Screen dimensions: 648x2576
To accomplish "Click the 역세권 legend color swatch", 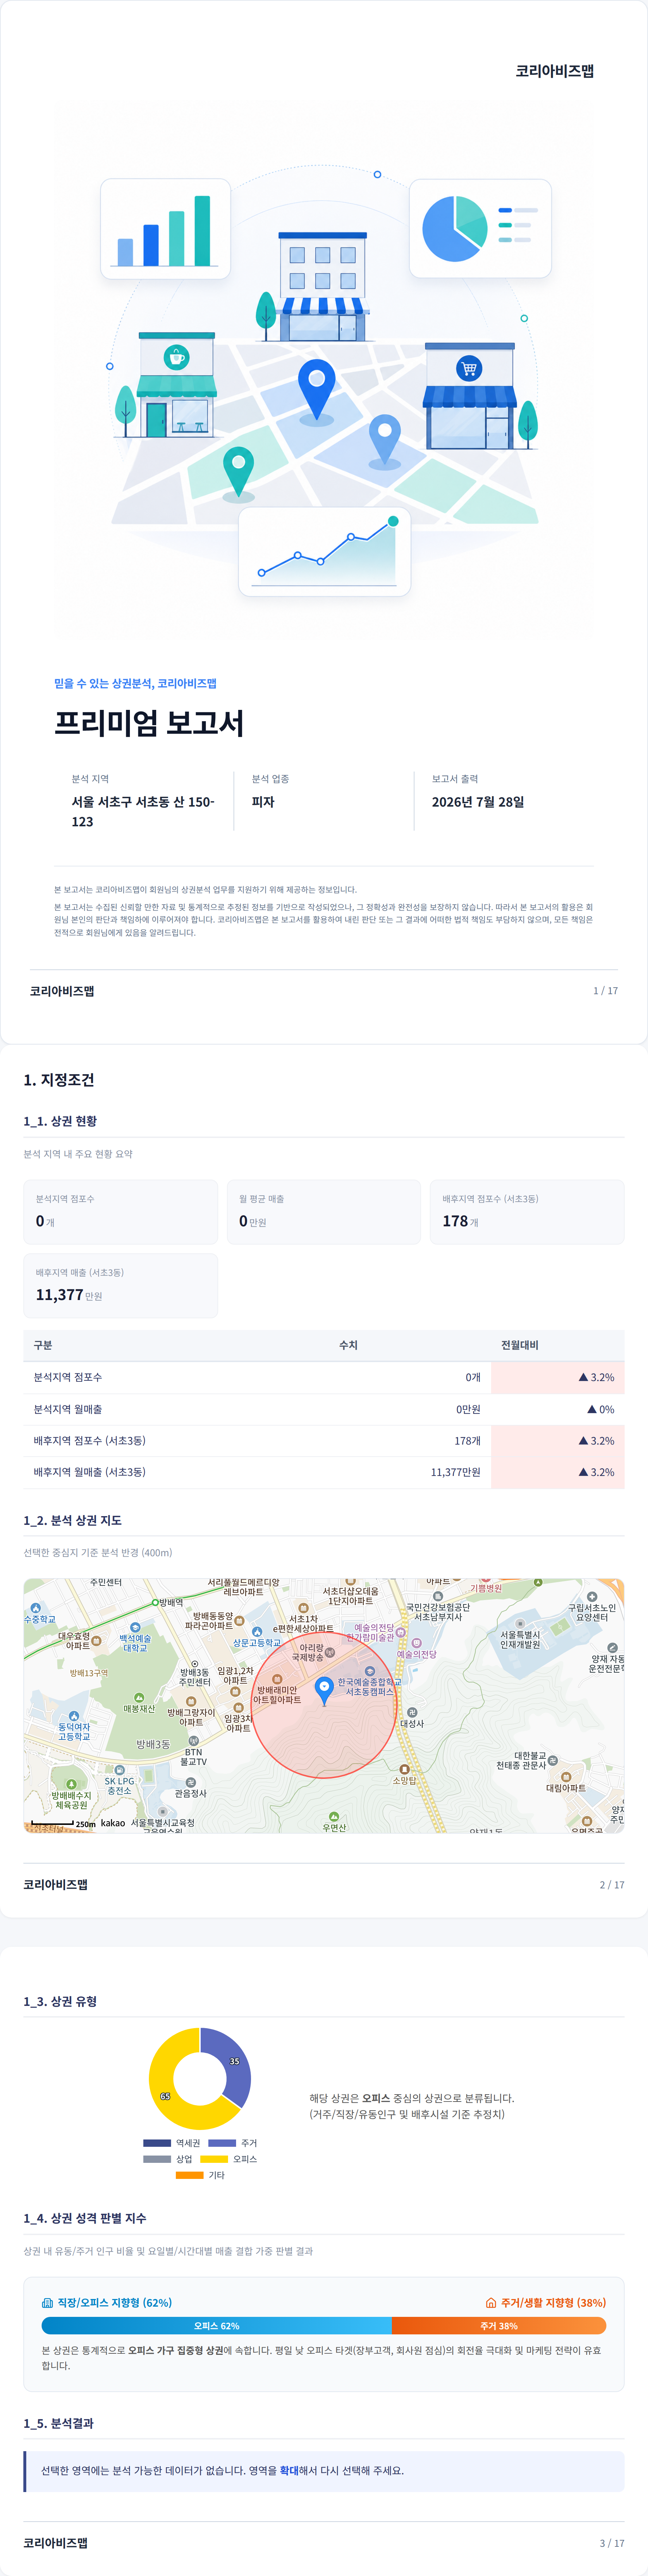I will click(157, 2144).
